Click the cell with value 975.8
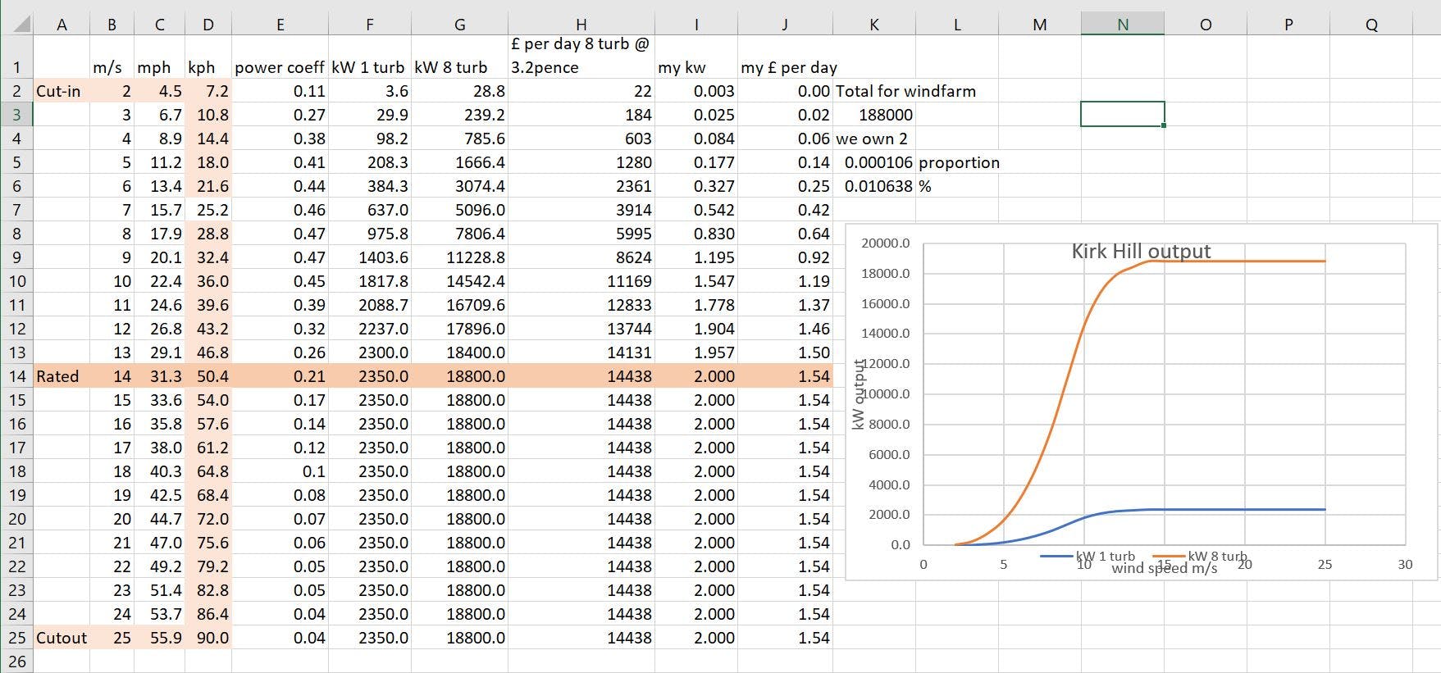The image size is (1441, 673). [x=370, y=234]
